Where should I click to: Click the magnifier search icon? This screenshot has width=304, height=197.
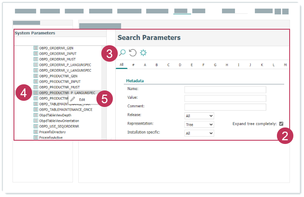(122, 53)
